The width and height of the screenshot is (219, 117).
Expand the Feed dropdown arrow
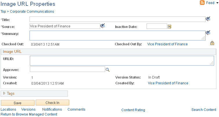click(217, 3)
